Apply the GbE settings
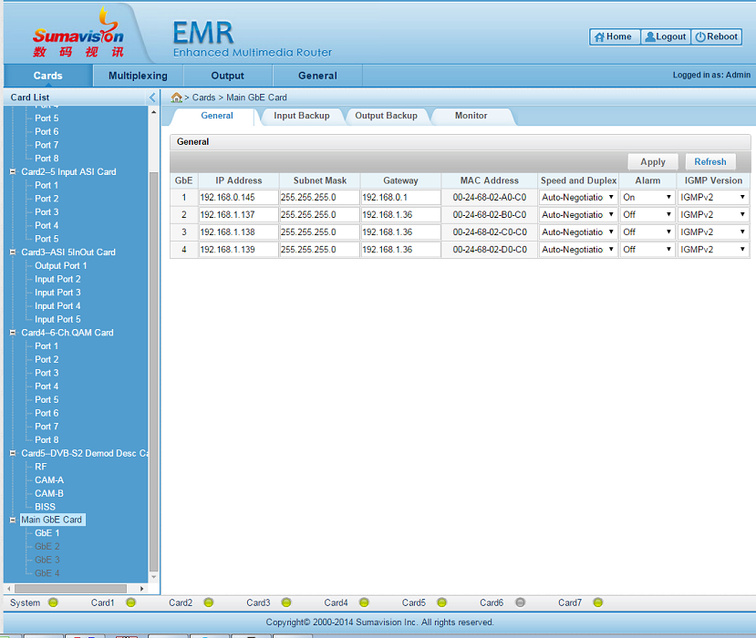Viewport: 756px width, 638px height. (x=653, y=162)
